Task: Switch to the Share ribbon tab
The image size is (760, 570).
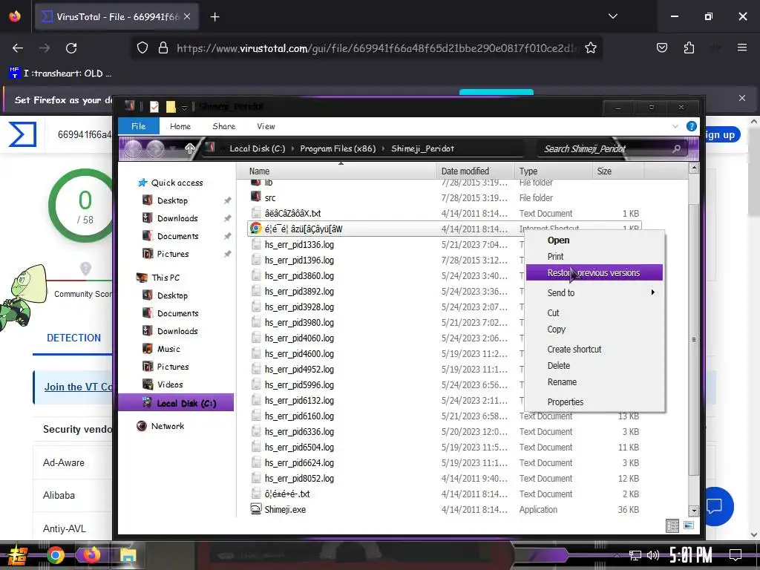Action: [224, 126]
